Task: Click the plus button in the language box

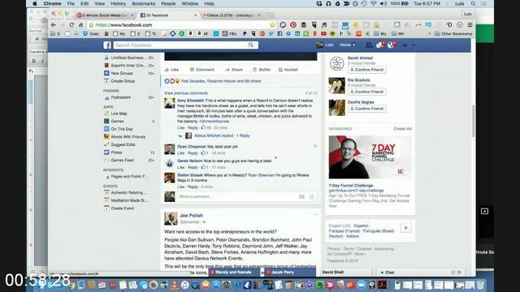Action: (405, 228)
